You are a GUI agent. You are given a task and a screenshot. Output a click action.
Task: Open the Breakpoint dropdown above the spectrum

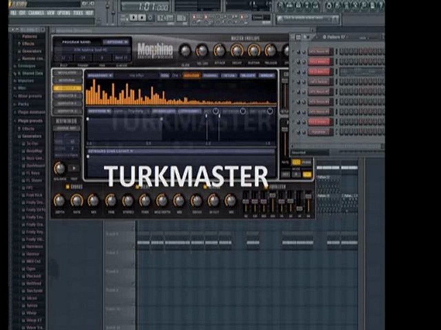[x=100, y=75]
